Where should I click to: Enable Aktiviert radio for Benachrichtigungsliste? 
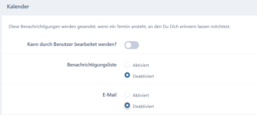point(127,65)
